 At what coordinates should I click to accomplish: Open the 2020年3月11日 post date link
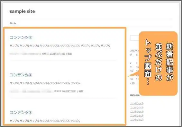tap(58, 54)
